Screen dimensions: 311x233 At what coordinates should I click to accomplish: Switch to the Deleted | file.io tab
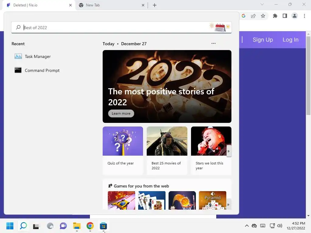[39, 5]
